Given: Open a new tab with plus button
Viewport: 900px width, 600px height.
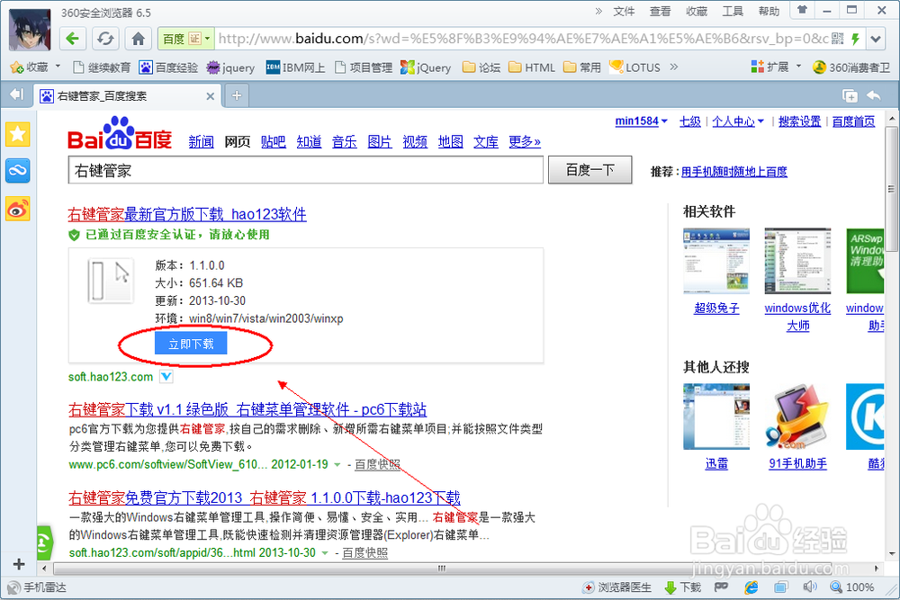Looking at the screenshot, I should point(237,95).
